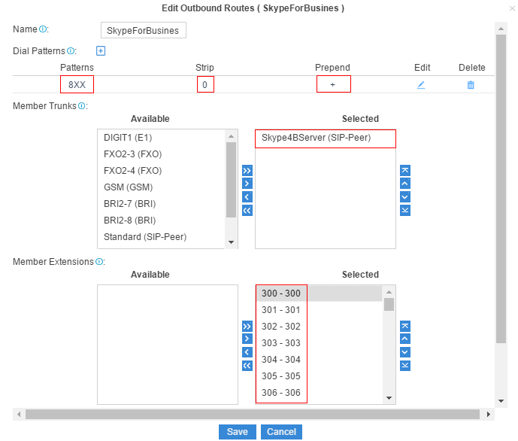Move selected extension down one position
Viewport: 518px width, 441px height.
point(405,352)
